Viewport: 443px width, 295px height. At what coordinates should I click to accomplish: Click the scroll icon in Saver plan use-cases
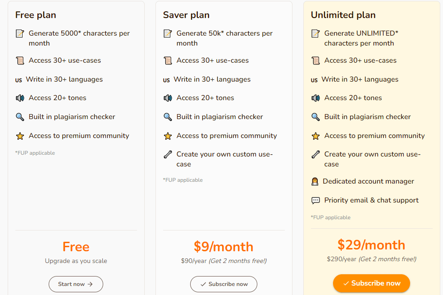pos(168,60)
